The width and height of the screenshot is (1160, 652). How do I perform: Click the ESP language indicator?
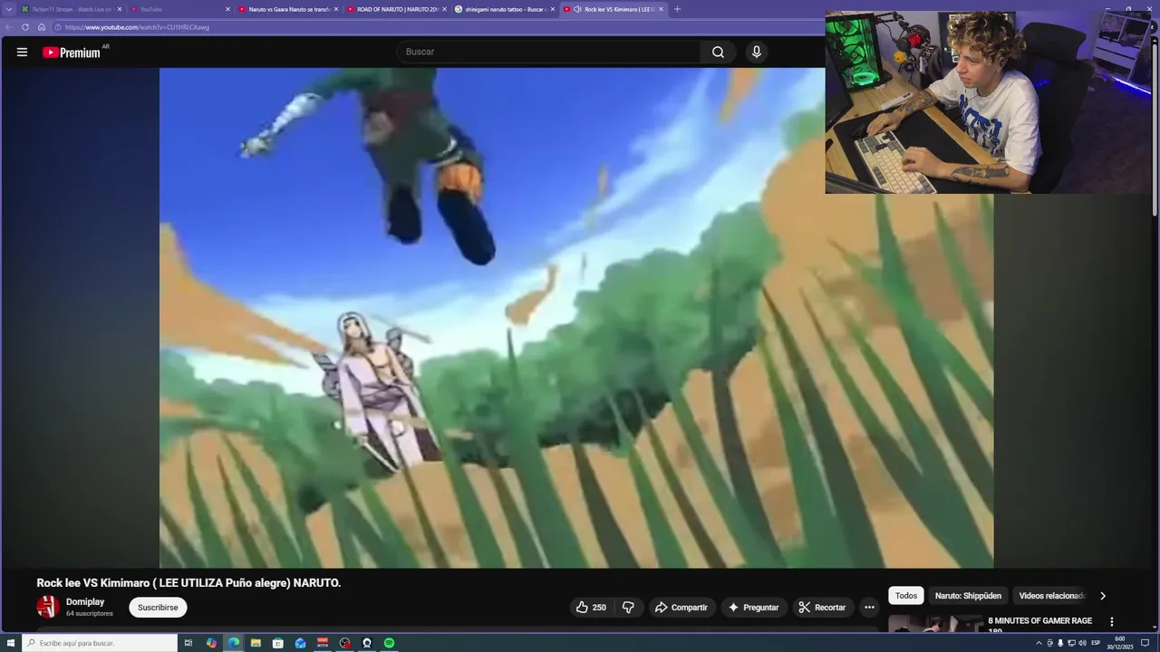tap(1096, 643)
